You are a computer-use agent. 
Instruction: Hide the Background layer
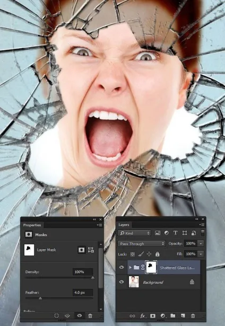click(x=122, y=281)
